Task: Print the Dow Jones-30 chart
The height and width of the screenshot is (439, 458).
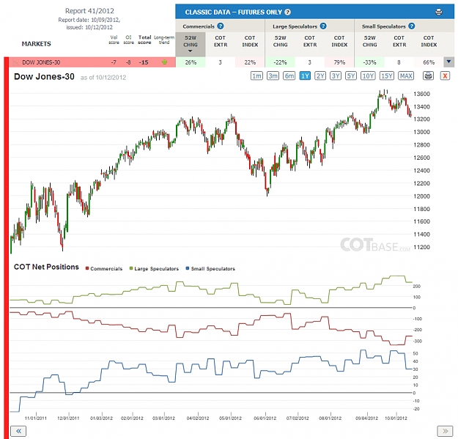Action: [x=428, y=76]
